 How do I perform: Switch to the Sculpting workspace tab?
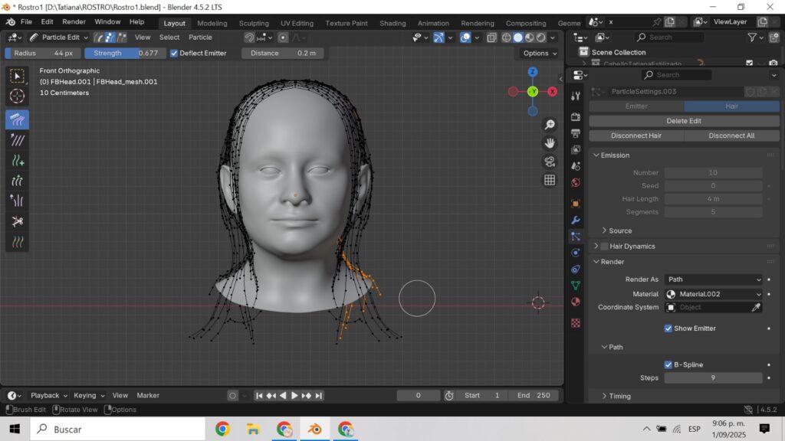pos(254,23)
